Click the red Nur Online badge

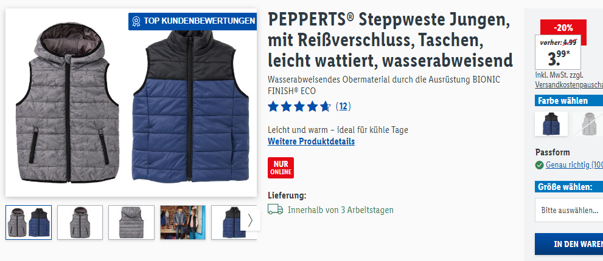pyautogui.click(x=281, y=168)
